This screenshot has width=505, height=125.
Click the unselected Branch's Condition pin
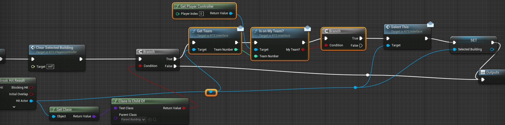(140, 66)
